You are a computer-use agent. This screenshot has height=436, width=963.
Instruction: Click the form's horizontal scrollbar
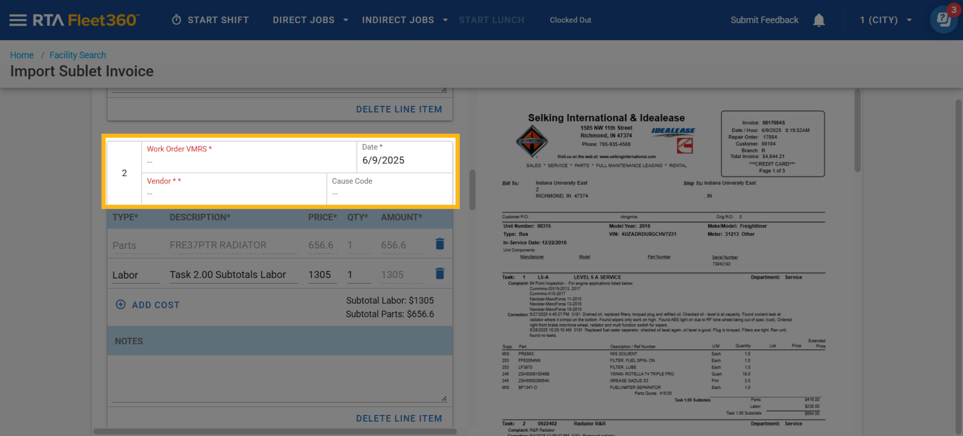coord(275,431)
